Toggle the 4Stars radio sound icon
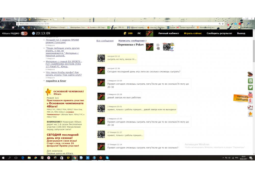Image resolution: width=255 pixels, height=178 pixels. [24, 33]
